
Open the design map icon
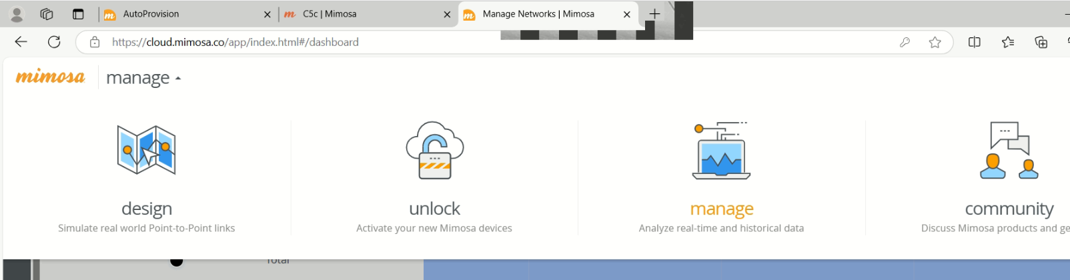click(x=146, y=150)
